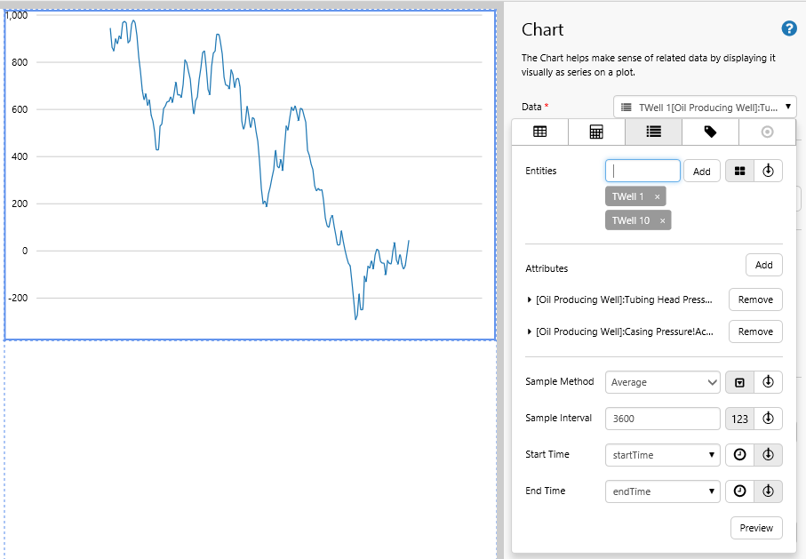806x559 pixels.
Task: Remove the Casing Pressure attribute
Action: point(755,331)
